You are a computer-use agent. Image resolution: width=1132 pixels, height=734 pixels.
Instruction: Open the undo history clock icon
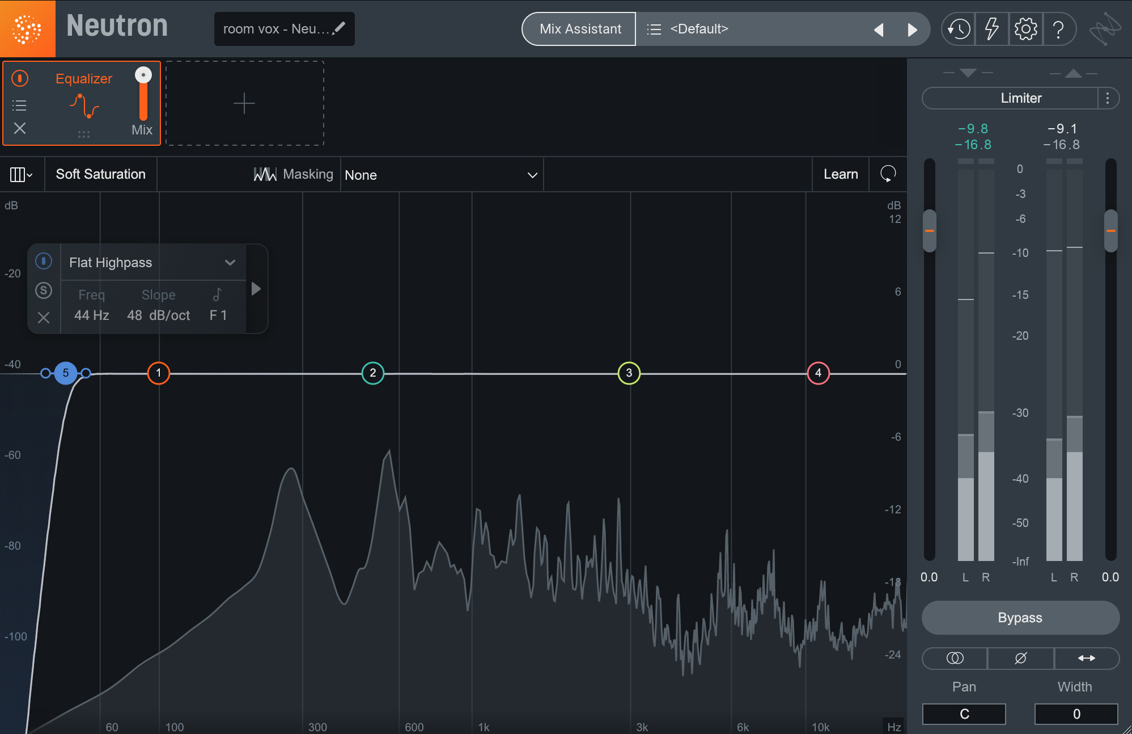pyautogui.click(x=959, y=29)
